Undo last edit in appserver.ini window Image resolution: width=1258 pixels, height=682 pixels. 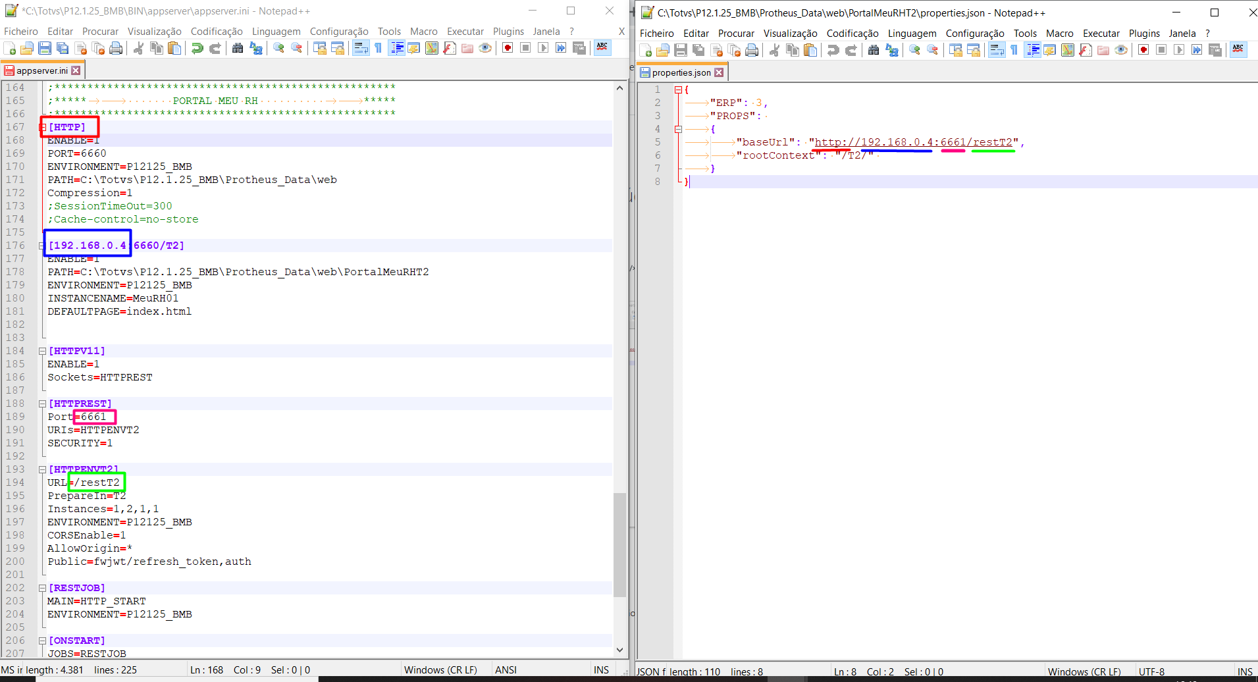[197, 48]
